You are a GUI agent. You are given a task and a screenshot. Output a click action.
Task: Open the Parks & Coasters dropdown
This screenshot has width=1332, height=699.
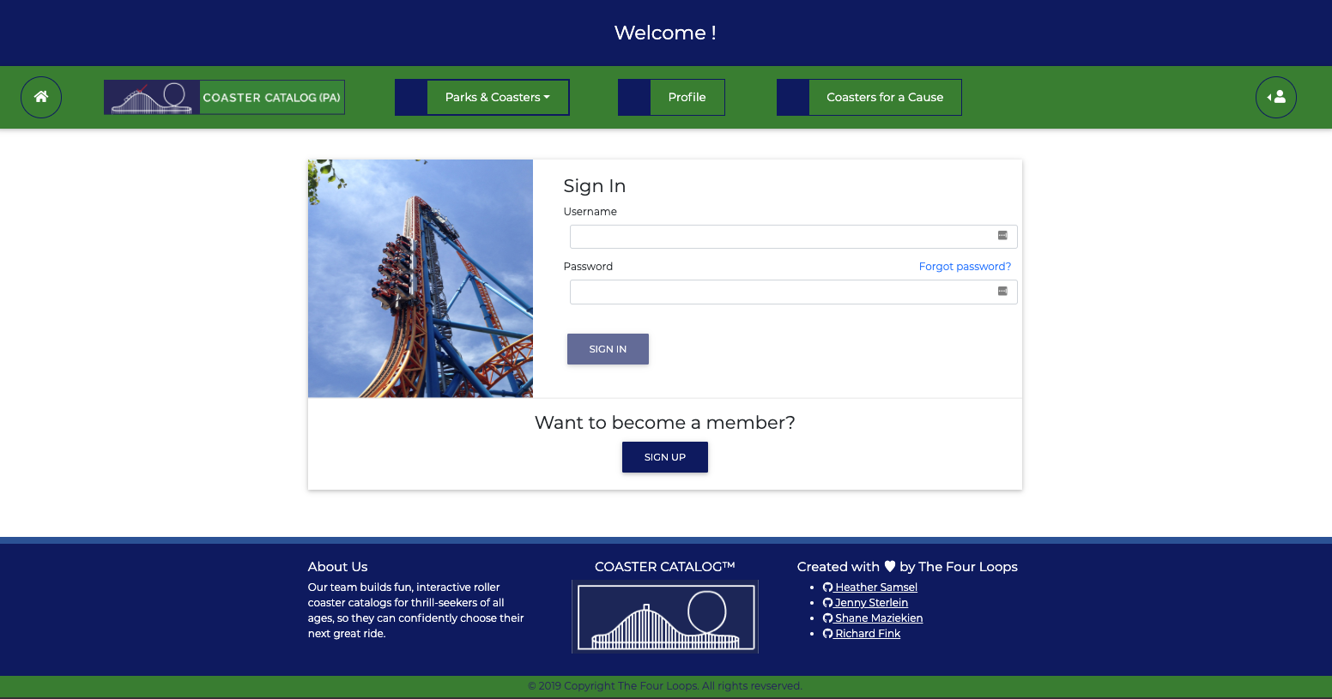[498, 97]
